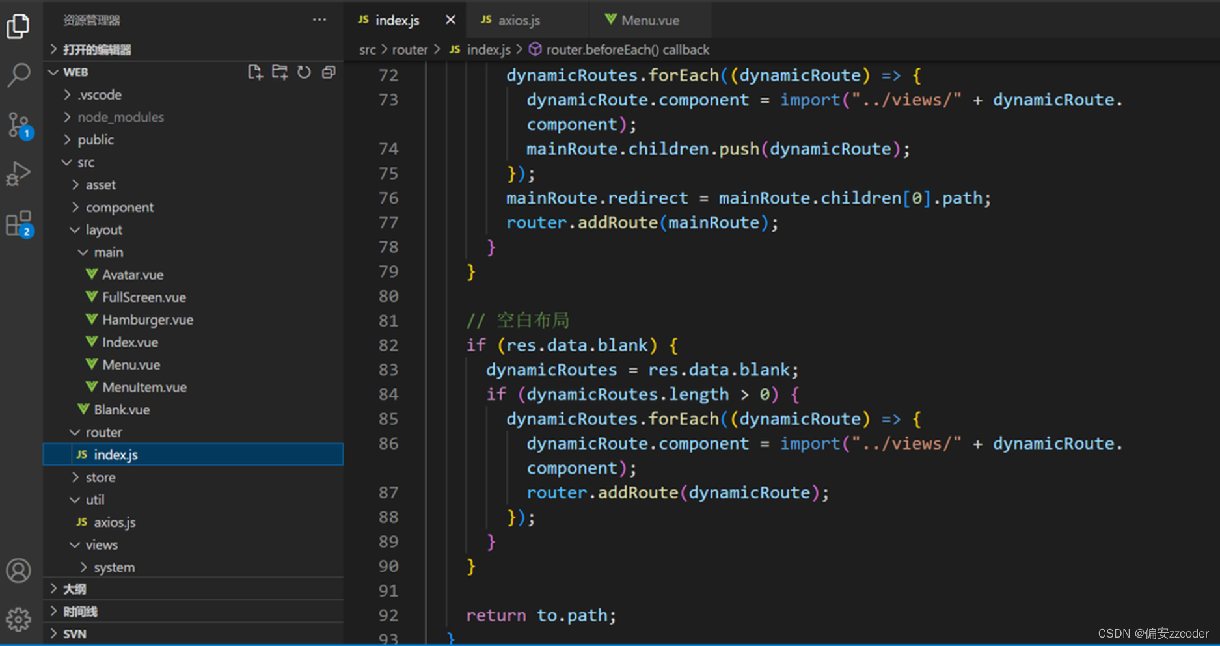The image size is (1220, 646).
Task: Open the Extensions view
Action: (18, 223)
